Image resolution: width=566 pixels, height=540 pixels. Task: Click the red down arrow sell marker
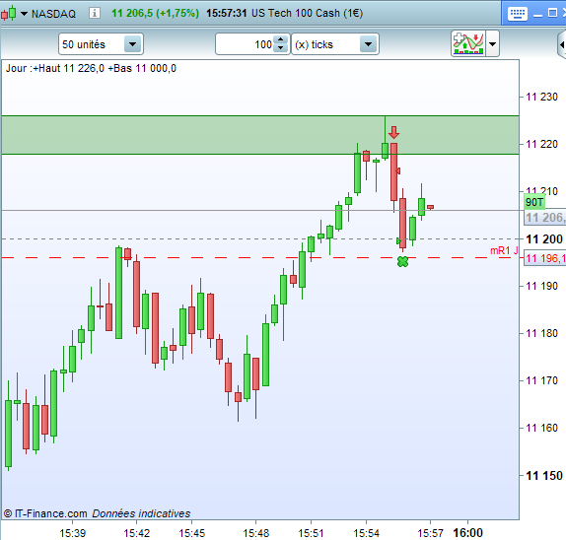click(393, 132)
